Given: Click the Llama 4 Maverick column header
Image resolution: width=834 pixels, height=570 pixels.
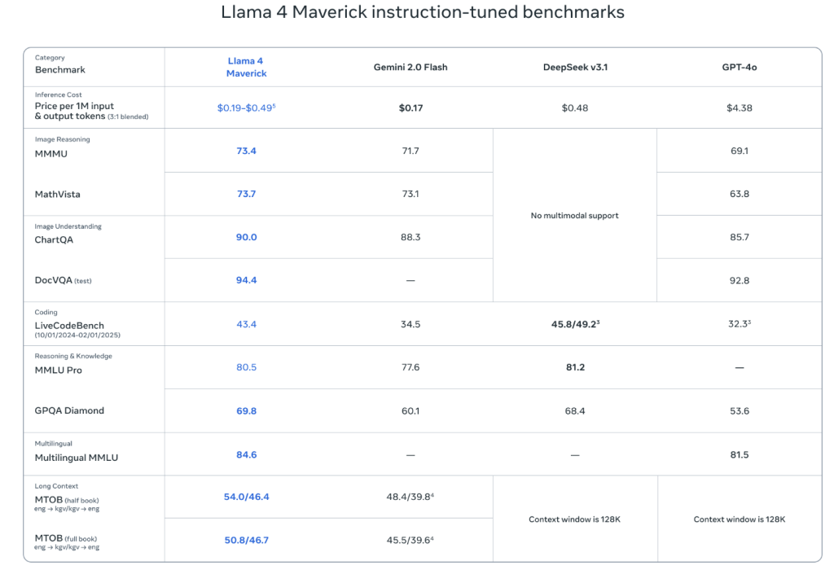Looking at the screenshot, I should [246, 67].
